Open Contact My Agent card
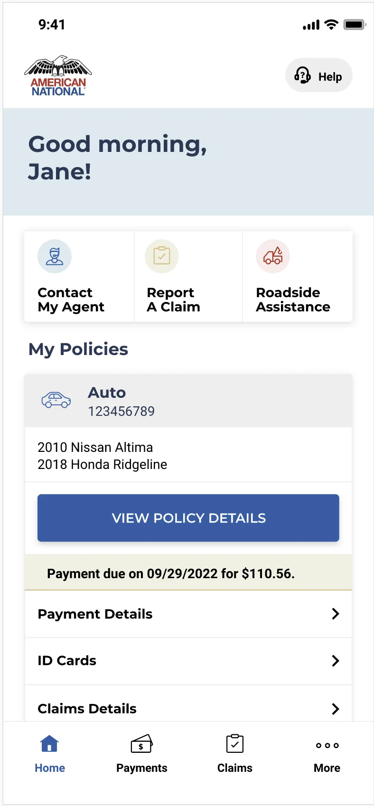 (x=79, y=277)
